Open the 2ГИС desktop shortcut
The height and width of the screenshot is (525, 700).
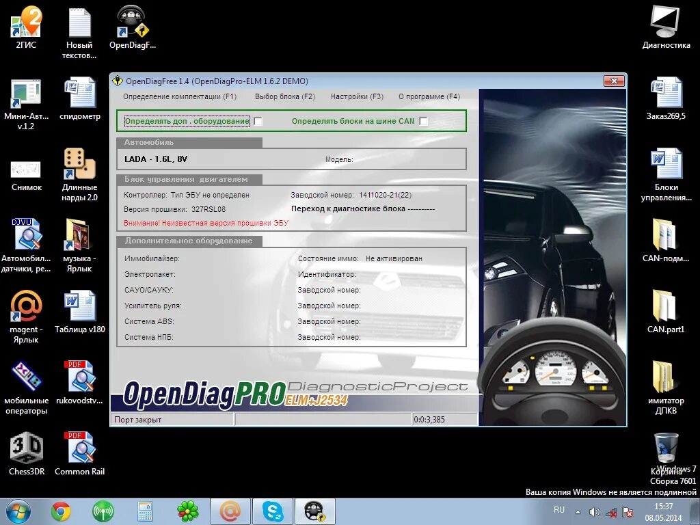(26, 27)
